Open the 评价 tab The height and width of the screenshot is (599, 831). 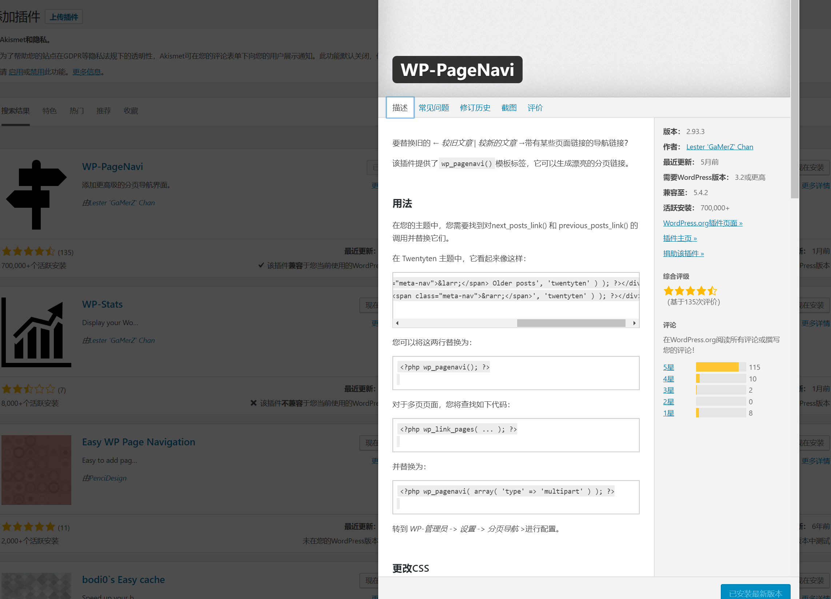pos(535,108)
